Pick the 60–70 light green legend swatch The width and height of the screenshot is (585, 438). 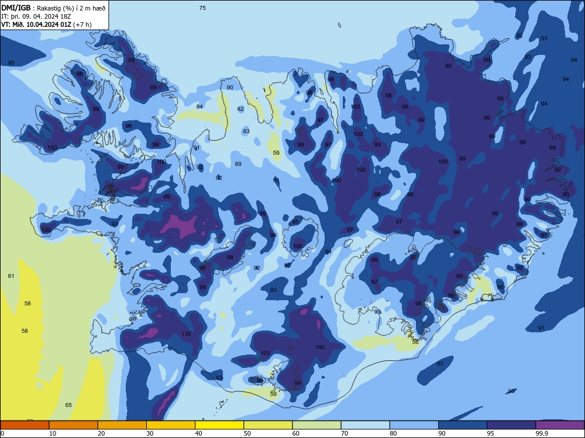[x=316, y=425]
